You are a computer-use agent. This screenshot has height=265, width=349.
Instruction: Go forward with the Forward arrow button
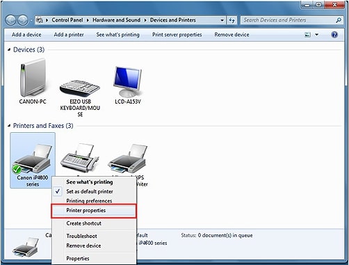23,20
